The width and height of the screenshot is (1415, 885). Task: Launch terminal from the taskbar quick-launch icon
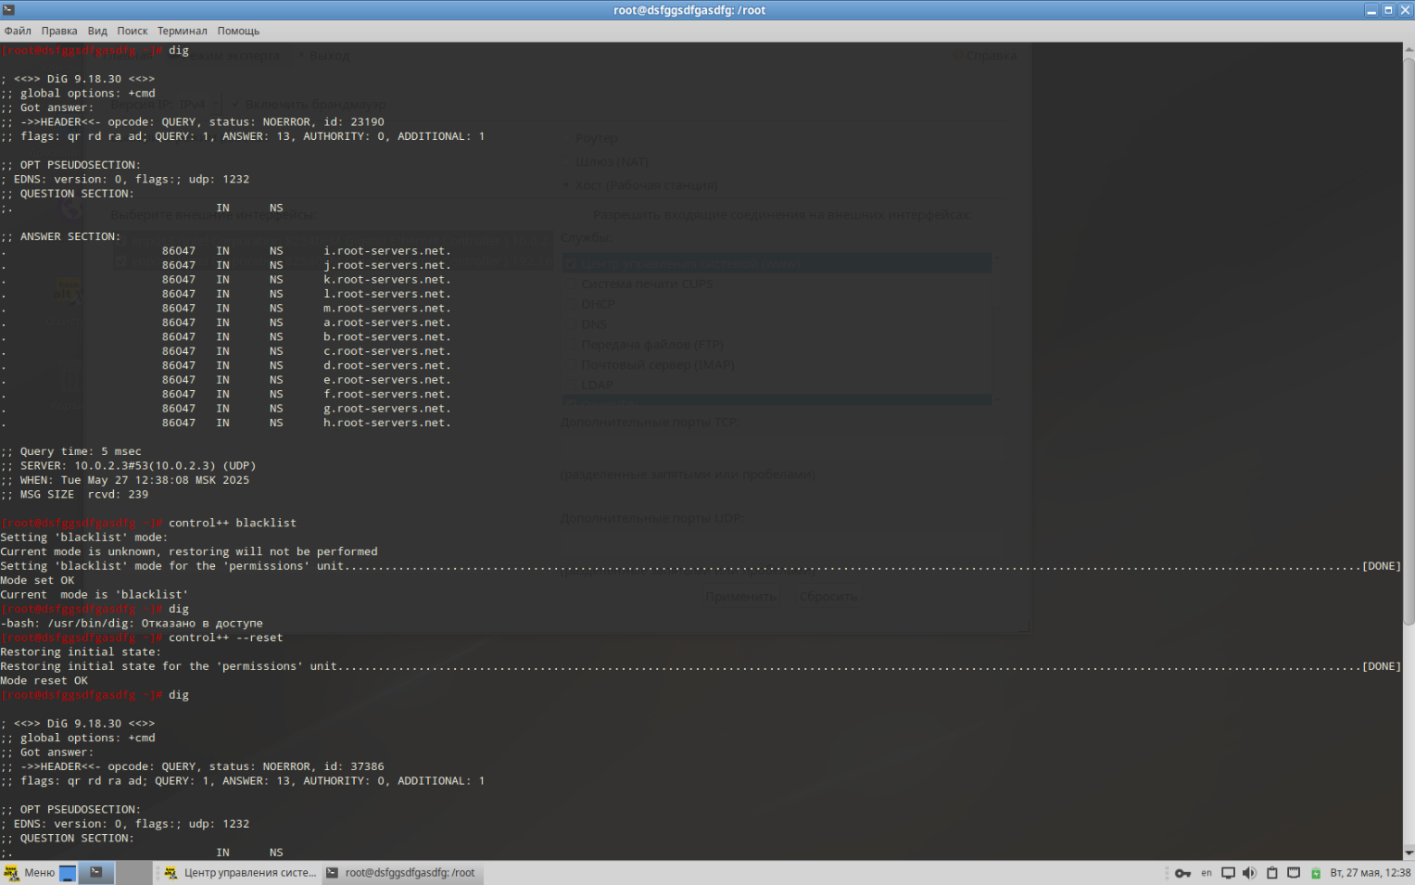click(96, 873)
